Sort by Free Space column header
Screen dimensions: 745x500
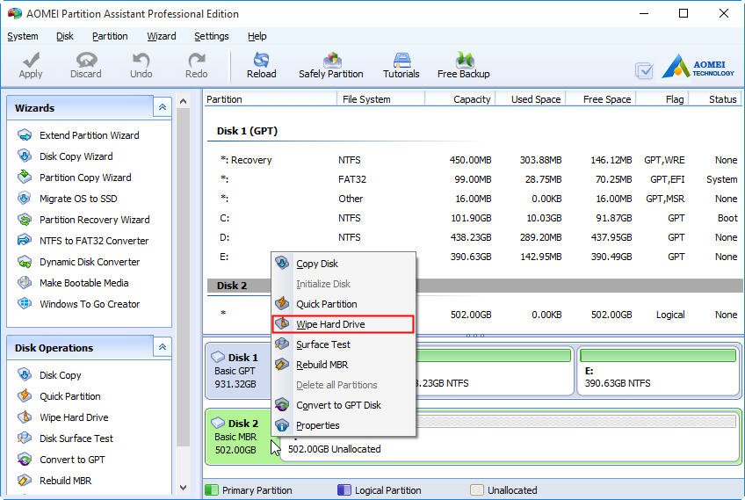pos(601,99)
